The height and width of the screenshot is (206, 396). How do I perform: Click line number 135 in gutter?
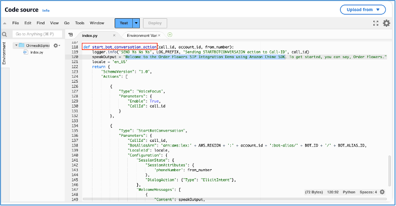coord(75,130)
